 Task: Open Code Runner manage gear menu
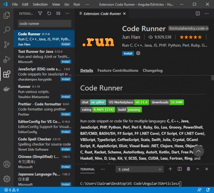(x=138, y=53)
